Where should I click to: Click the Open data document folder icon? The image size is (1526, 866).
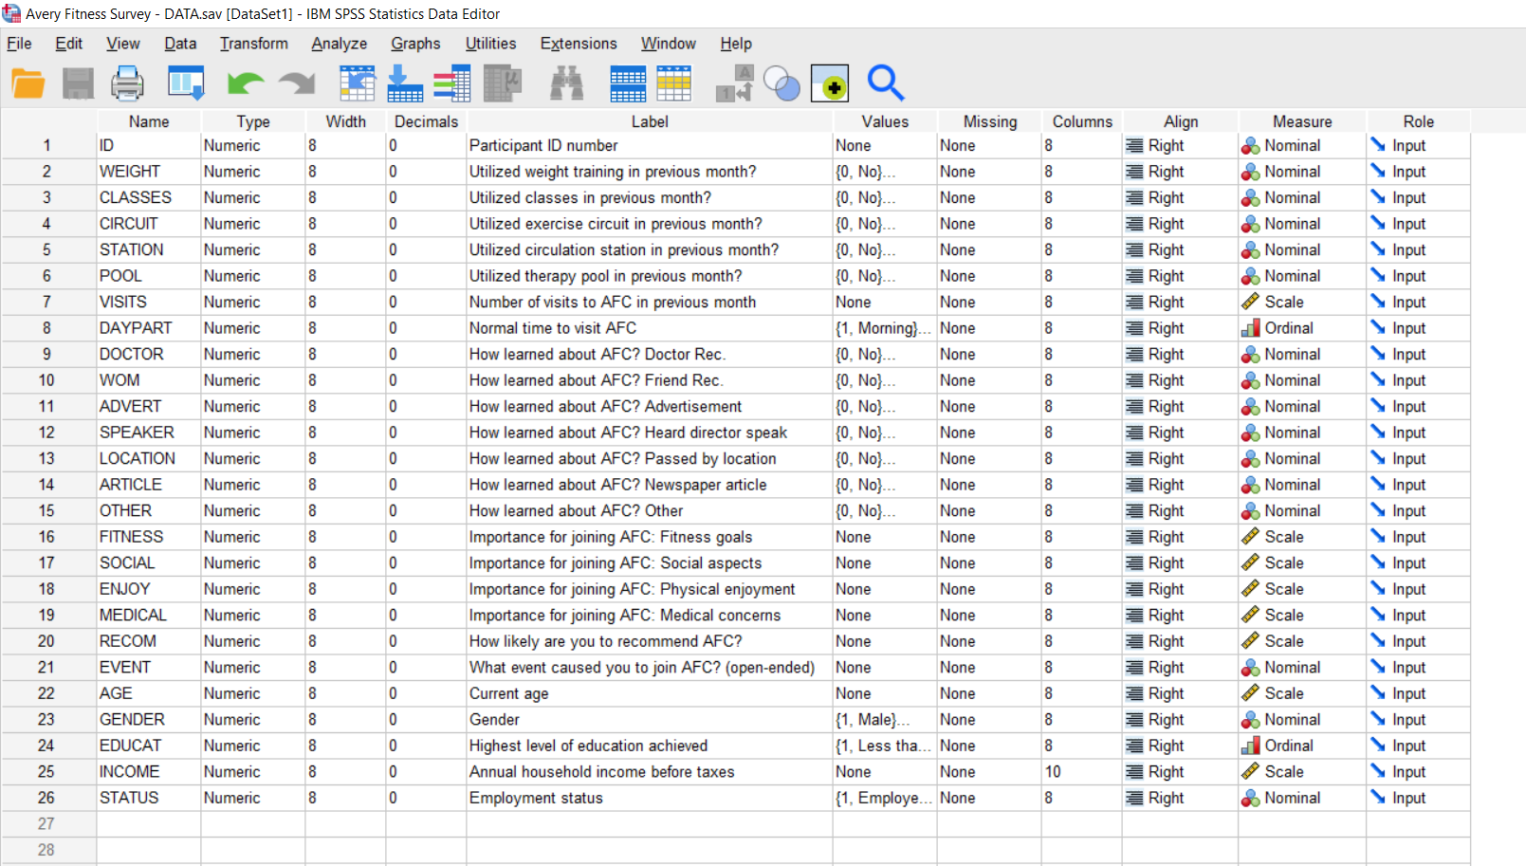pos(28,83)
